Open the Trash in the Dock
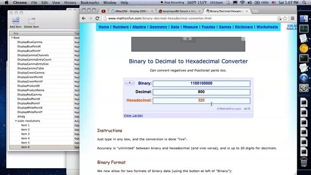Viewport: 311px width, 175px height. coord(304,162)
